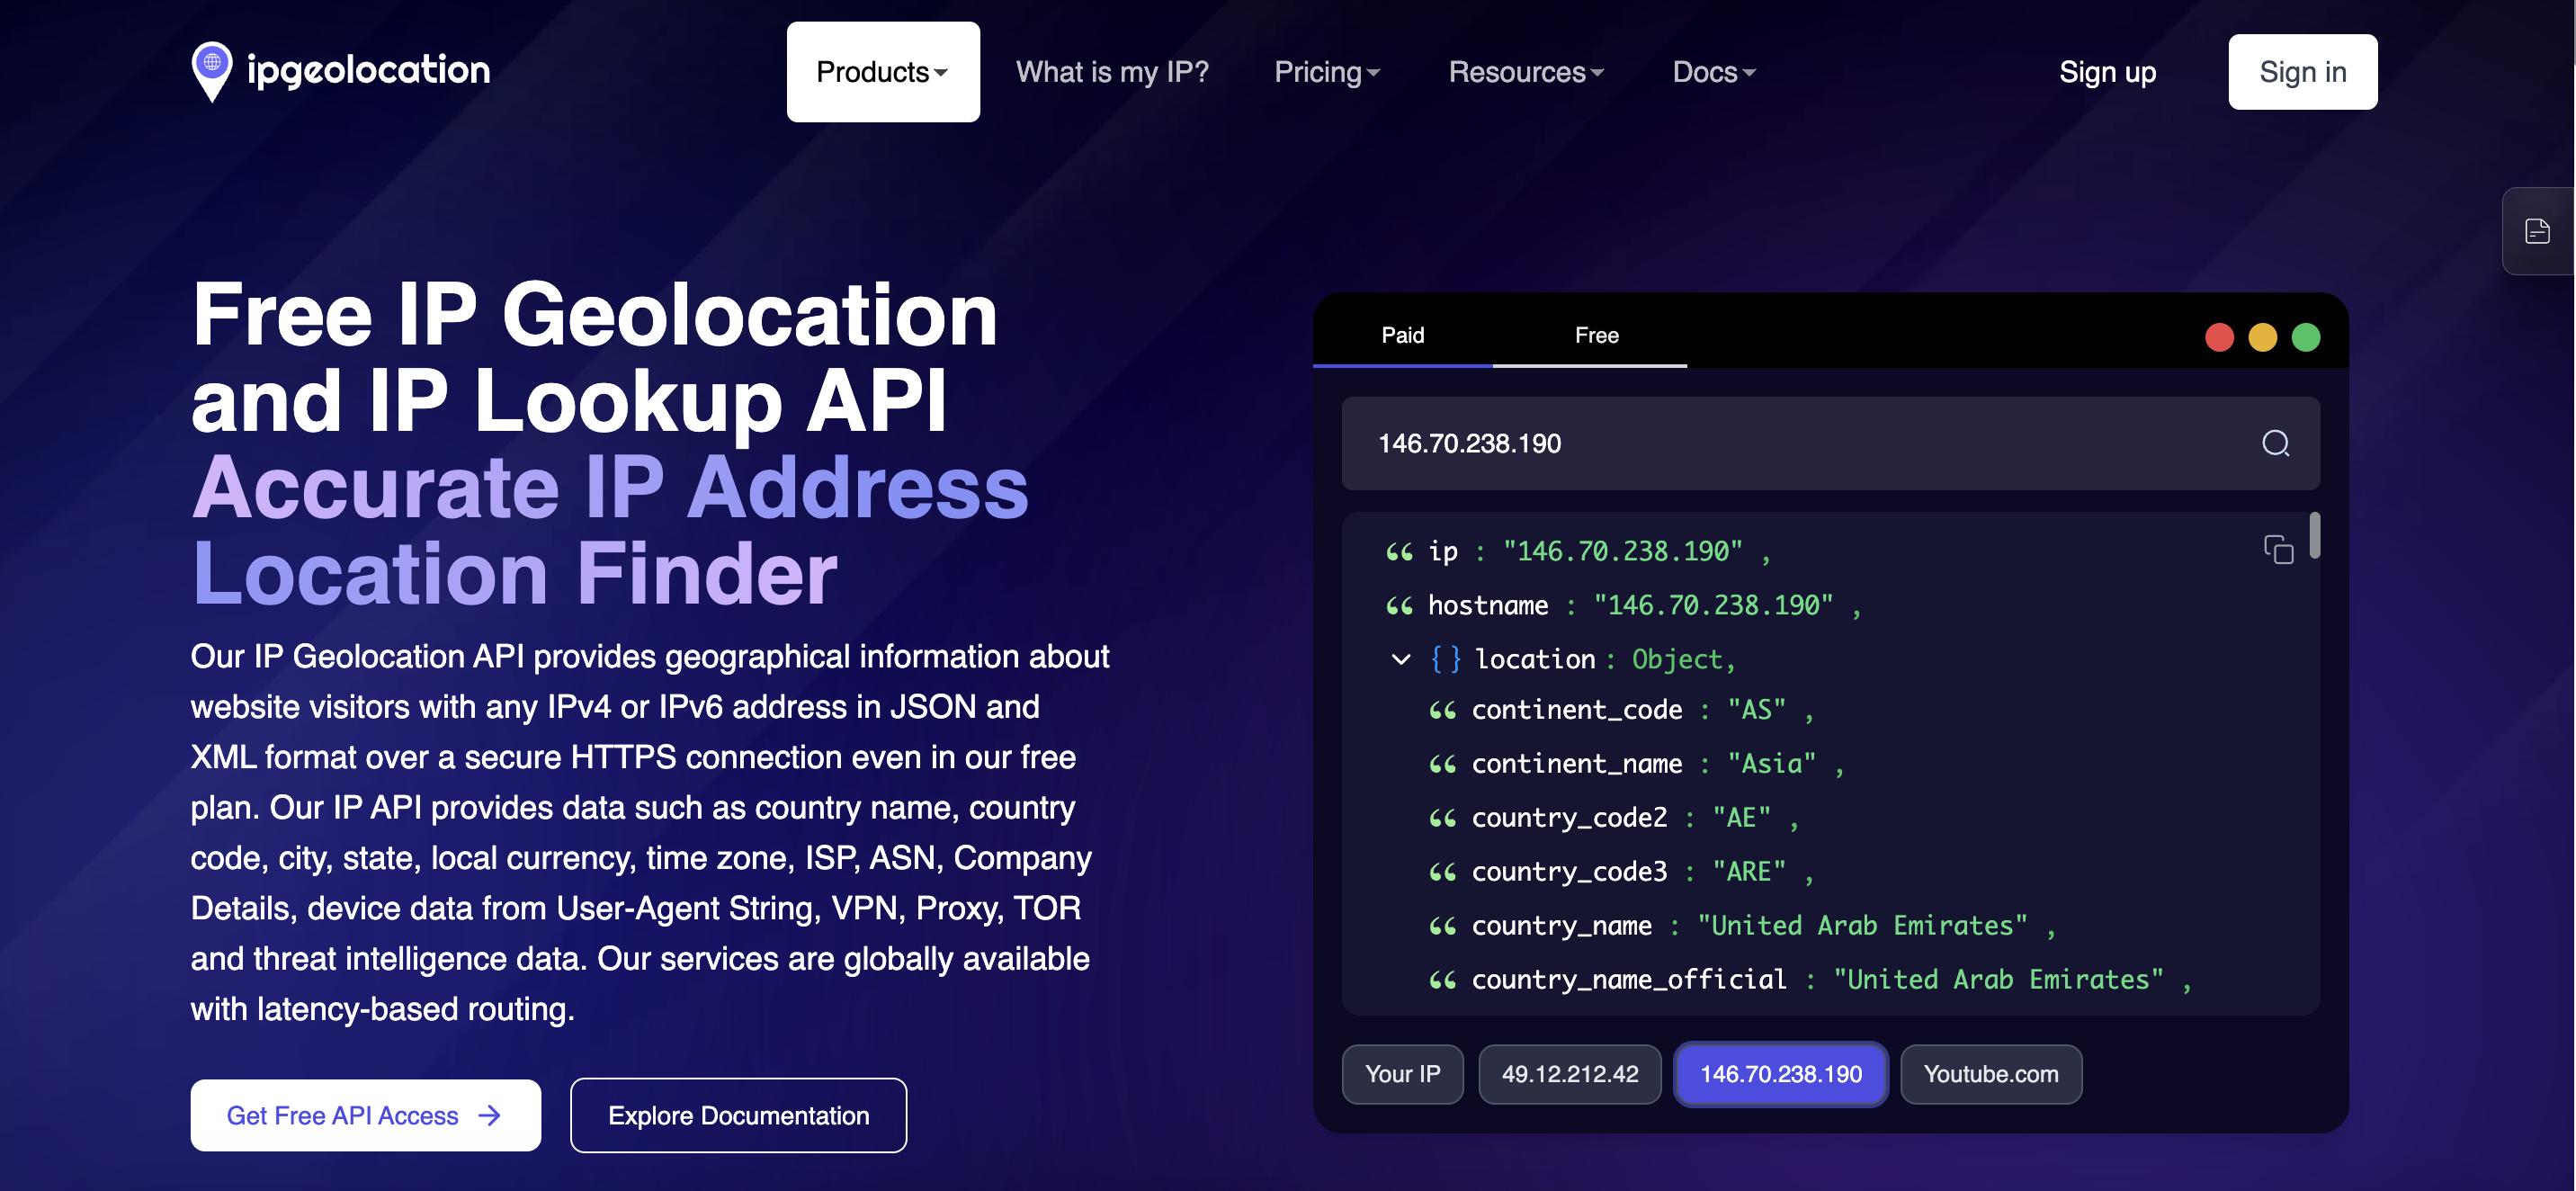
Task: Open the Products dropdown menu
Action: (x=882, y=72)
